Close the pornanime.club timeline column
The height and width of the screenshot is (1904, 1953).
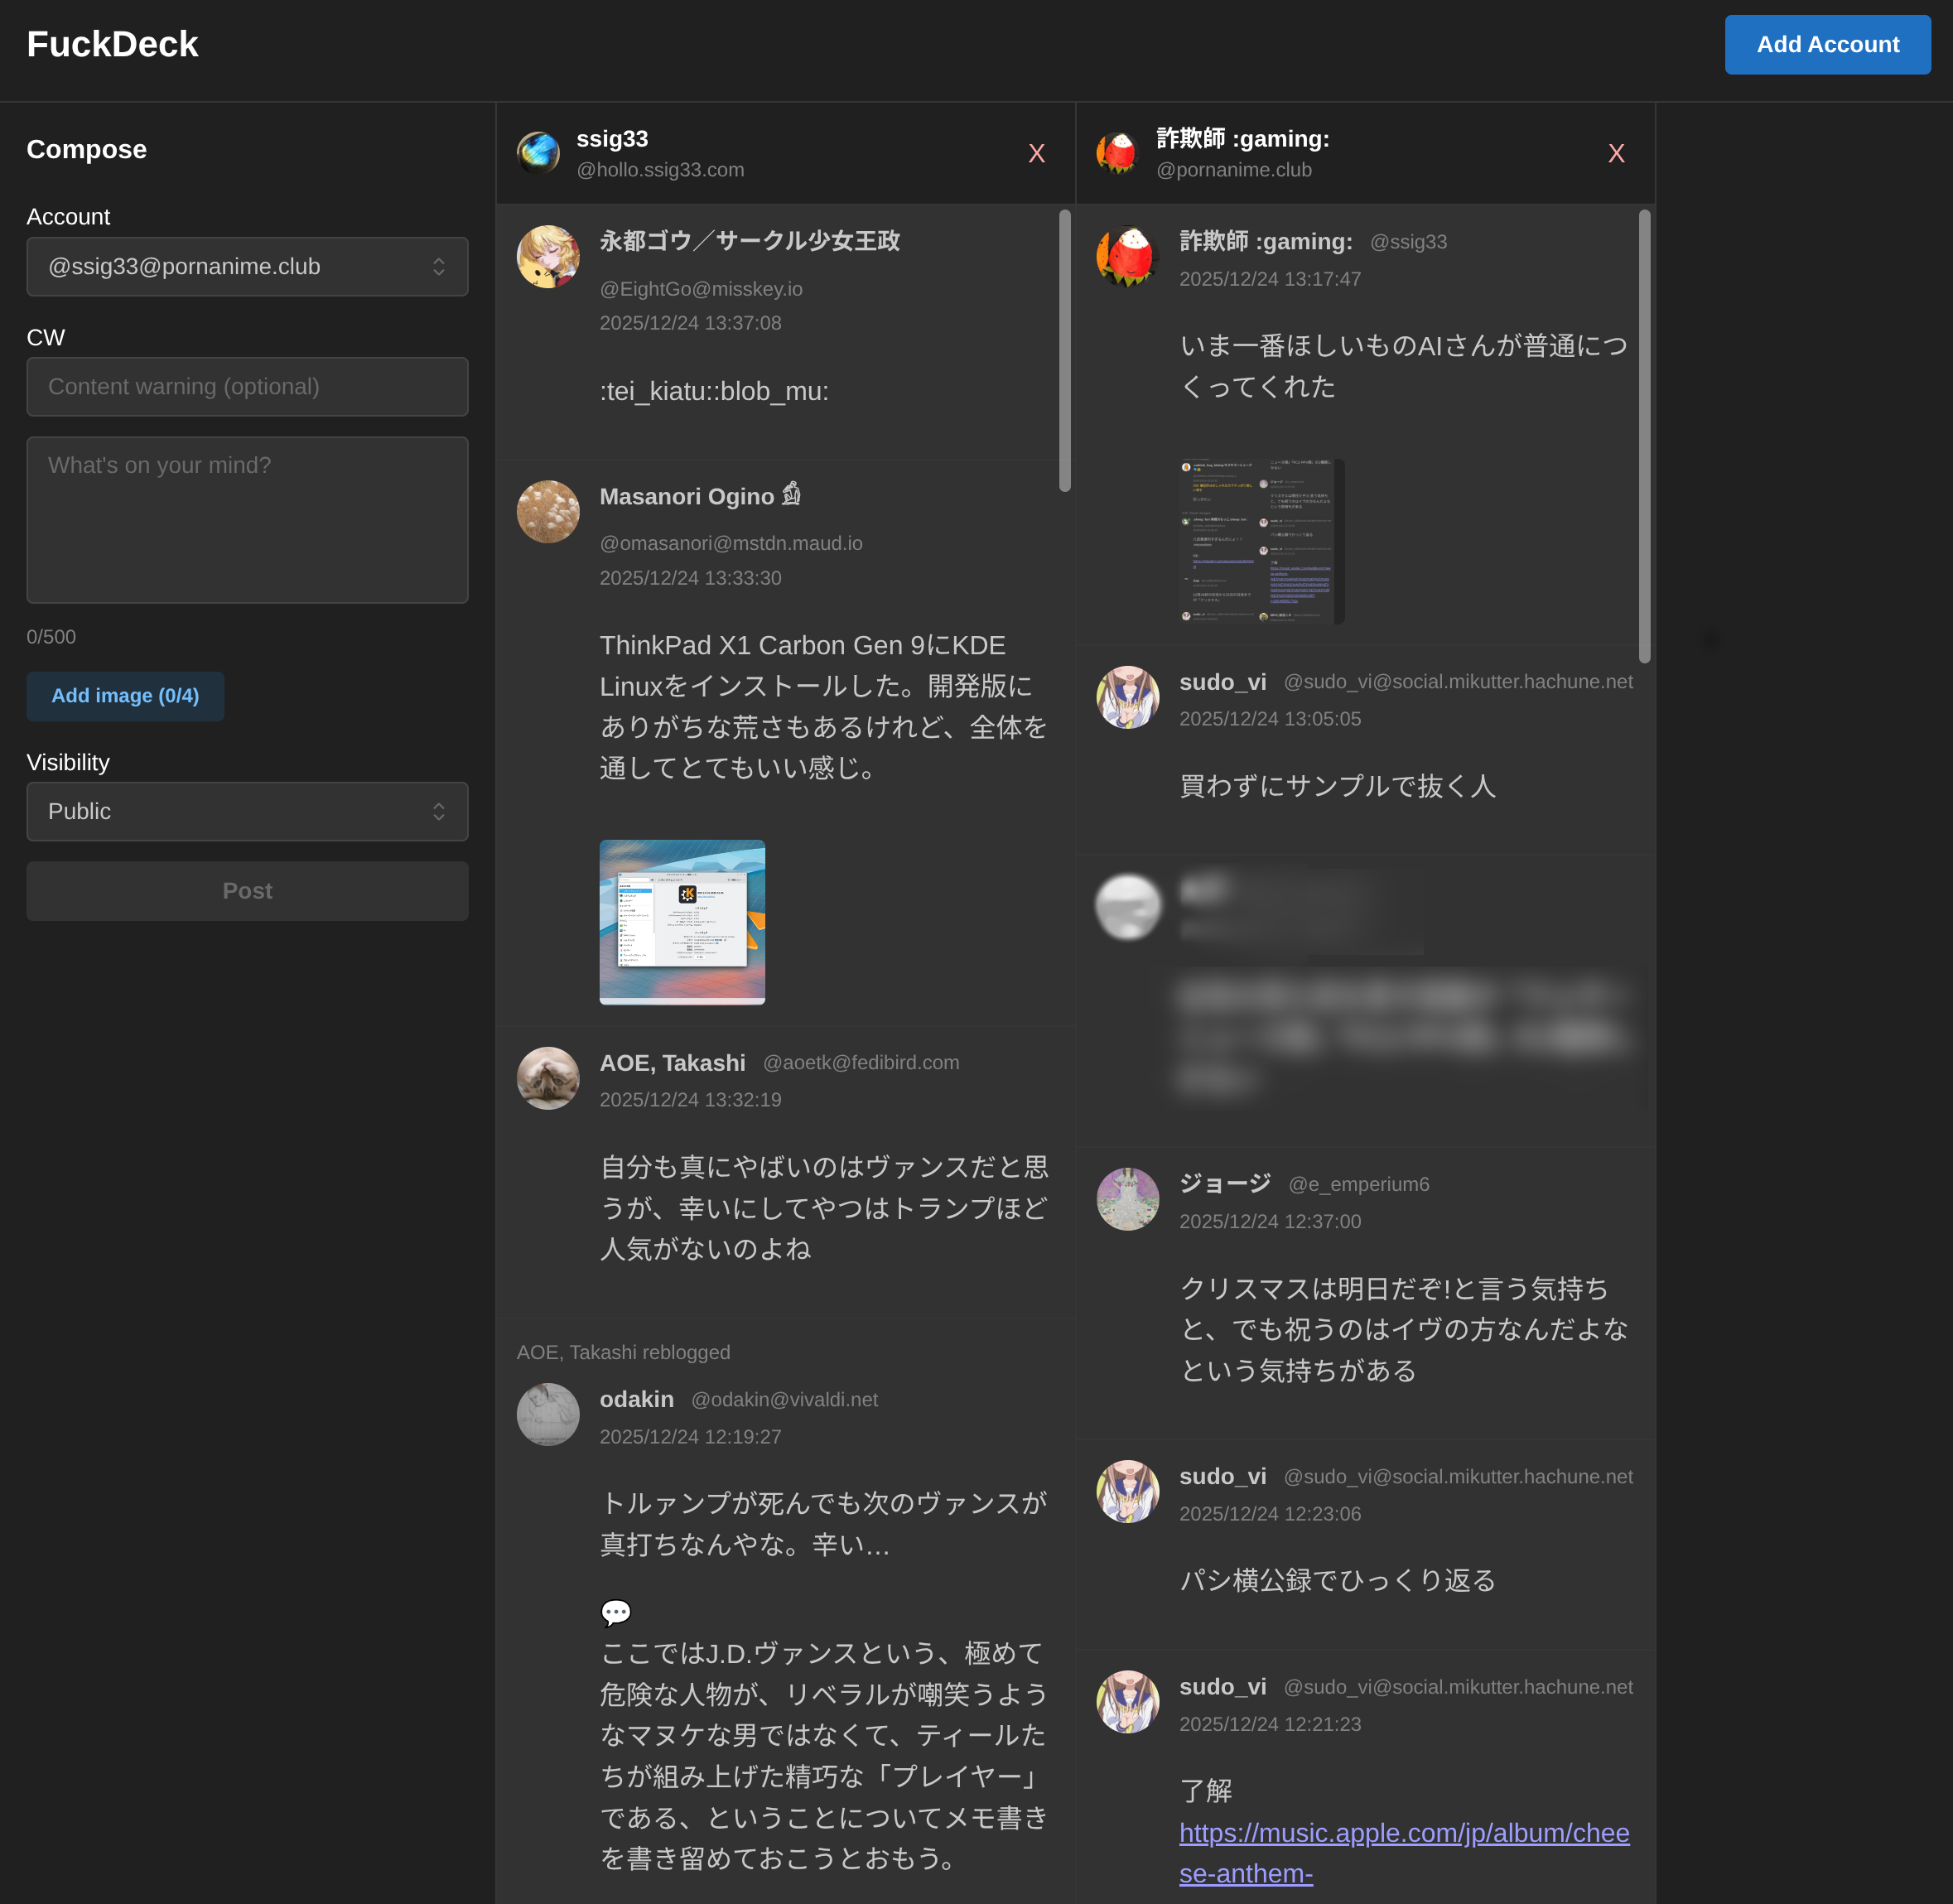click(1615, 153)
